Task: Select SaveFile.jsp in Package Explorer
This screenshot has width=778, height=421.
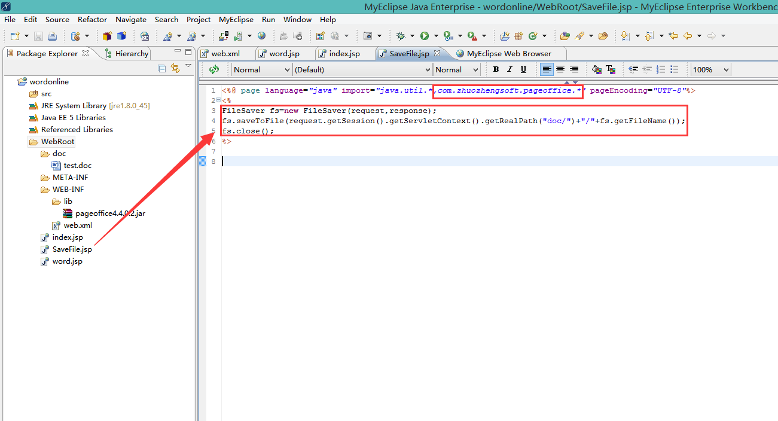Action: (x=72, y=249)
